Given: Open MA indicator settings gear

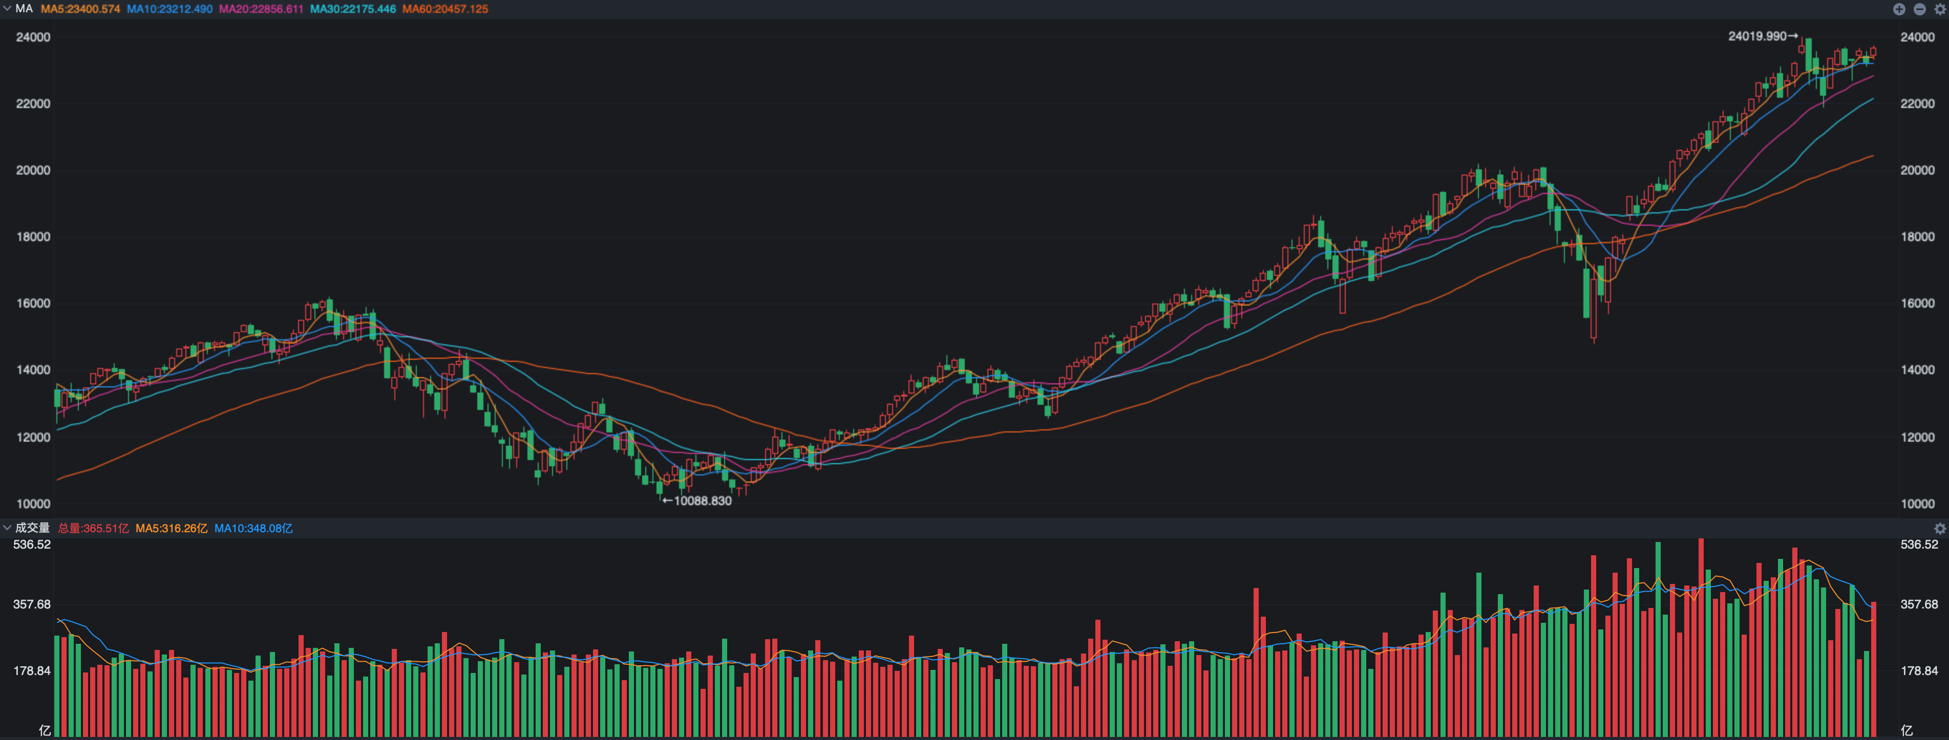Looking at the screenshot, I should (1939, 9).
